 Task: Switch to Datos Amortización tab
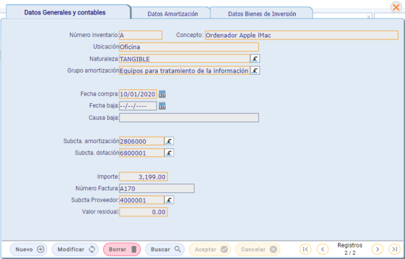click(x=172, y=13)
